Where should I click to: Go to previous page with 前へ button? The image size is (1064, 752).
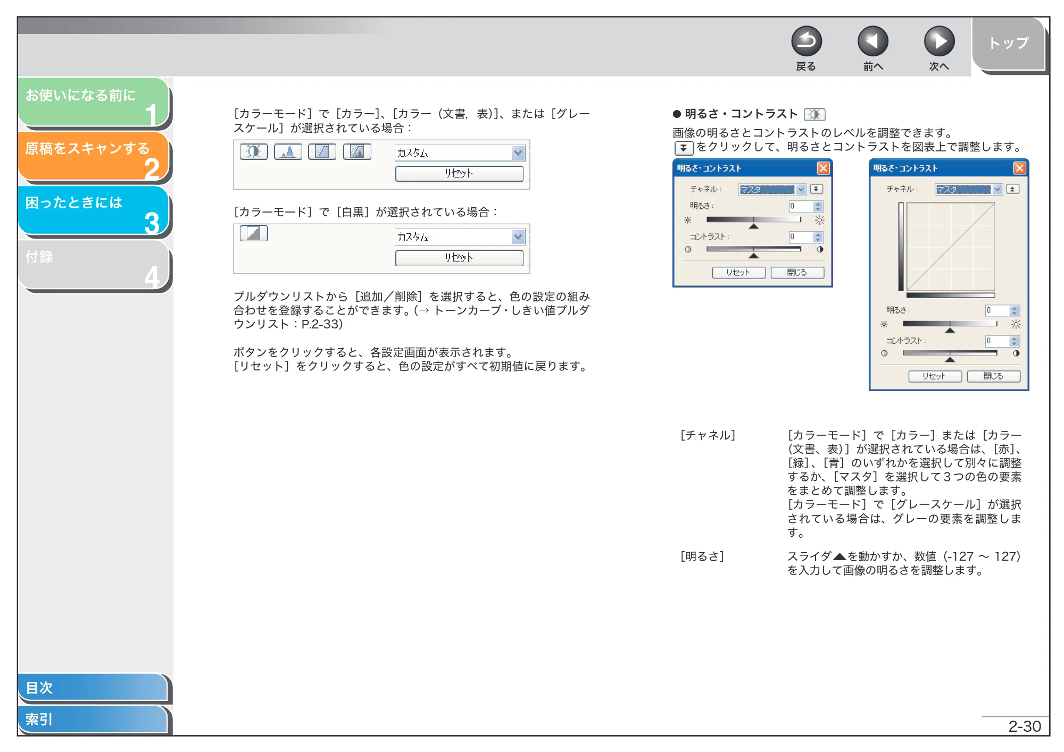pyautogui.click(x=872, y=41)
